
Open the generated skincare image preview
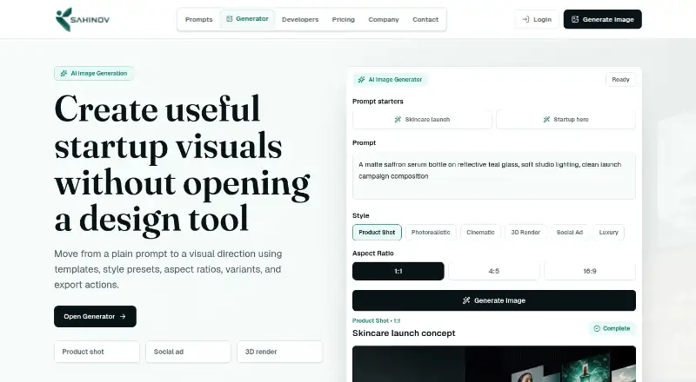tap(494, 364)
